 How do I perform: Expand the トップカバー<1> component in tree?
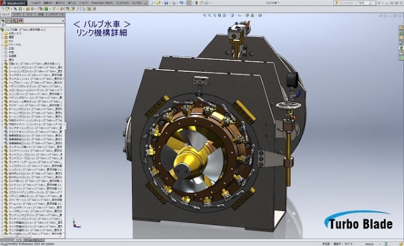(2, 83)
